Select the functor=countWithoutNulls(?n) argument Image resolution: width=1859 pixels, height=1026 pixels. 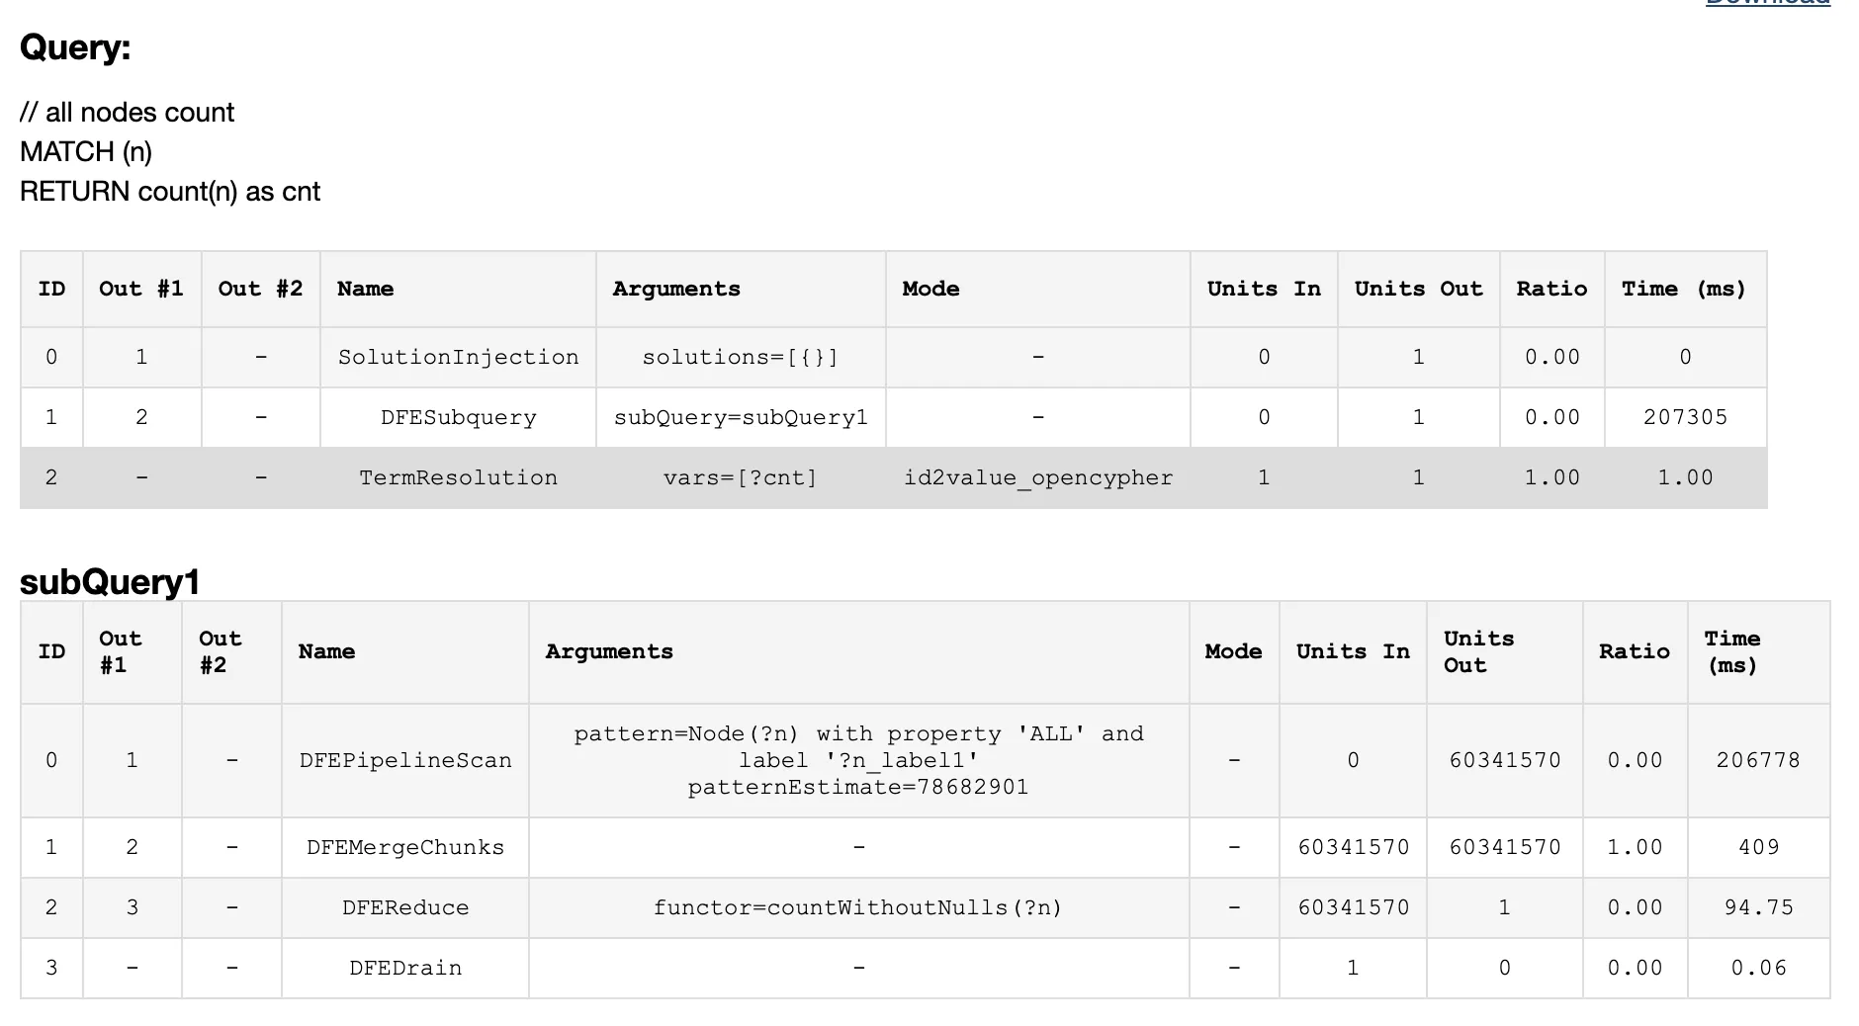pos(857,907)
